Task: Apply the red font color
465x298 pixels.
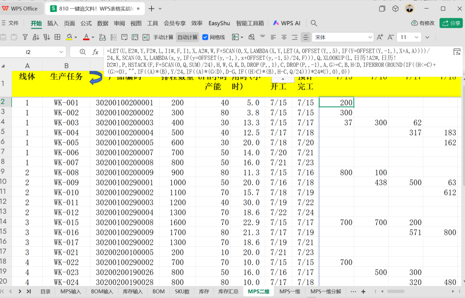Action: click(86, 37)
